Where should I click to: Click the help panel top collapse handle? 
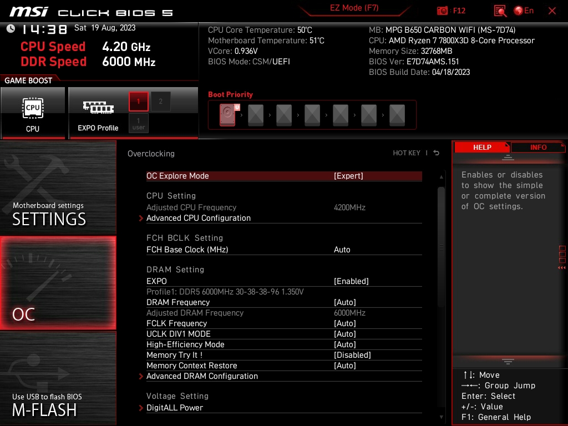(508, 157)
